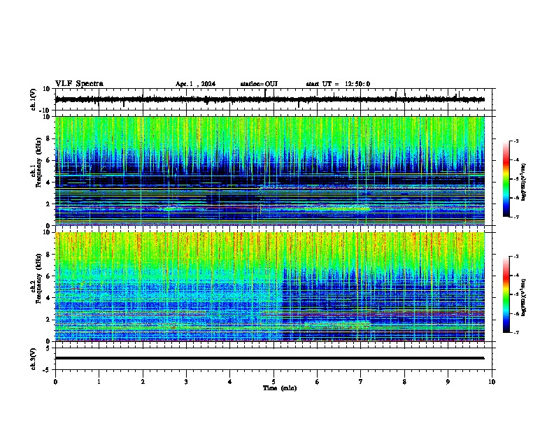554x428 pixels.
Task: Click time axis tick label "4"
Action: coord(230,382)
